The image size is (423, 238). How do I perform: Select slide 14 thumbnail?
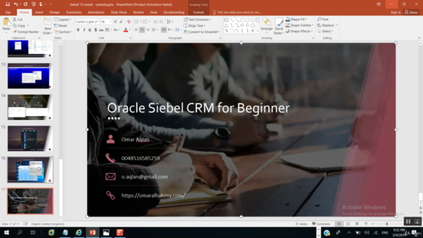(30, 107)
